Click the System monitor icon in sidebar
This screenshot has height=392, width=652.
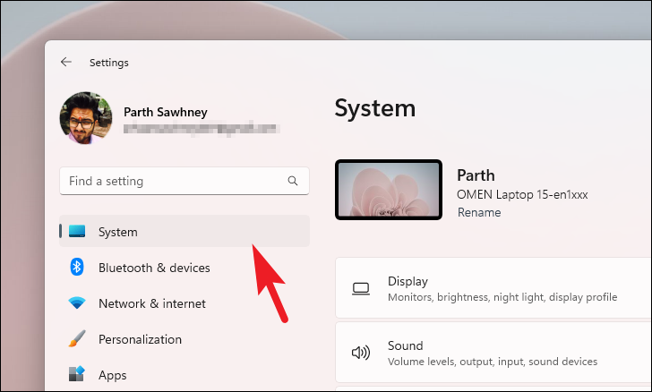[77, 231]
